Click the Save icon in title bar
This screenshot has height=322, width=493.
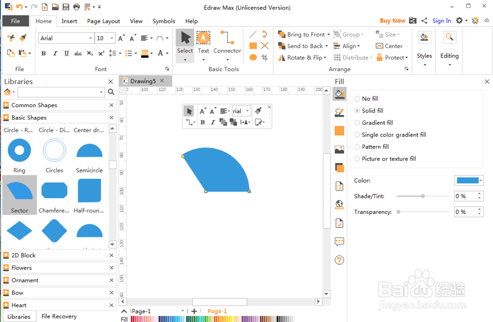(66, 6)
